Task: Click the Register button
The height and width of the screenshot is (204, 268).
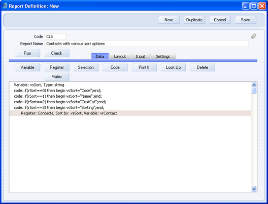Action: tap(57, 67)
